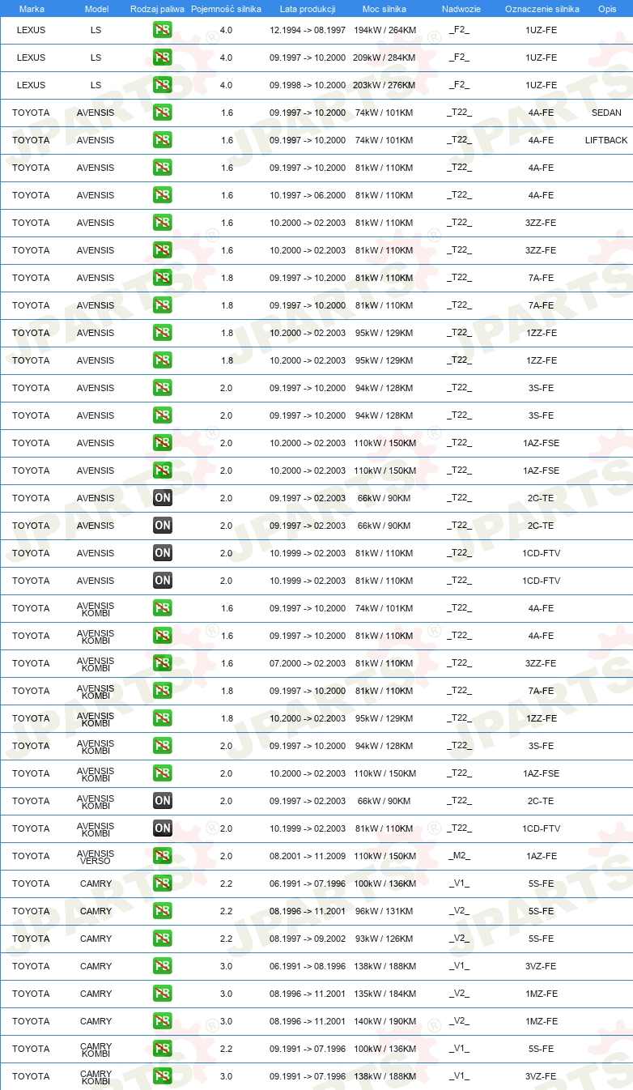
Task: Click the 1UZ-FE cell in 194kW row
Action: pos(541,30)
